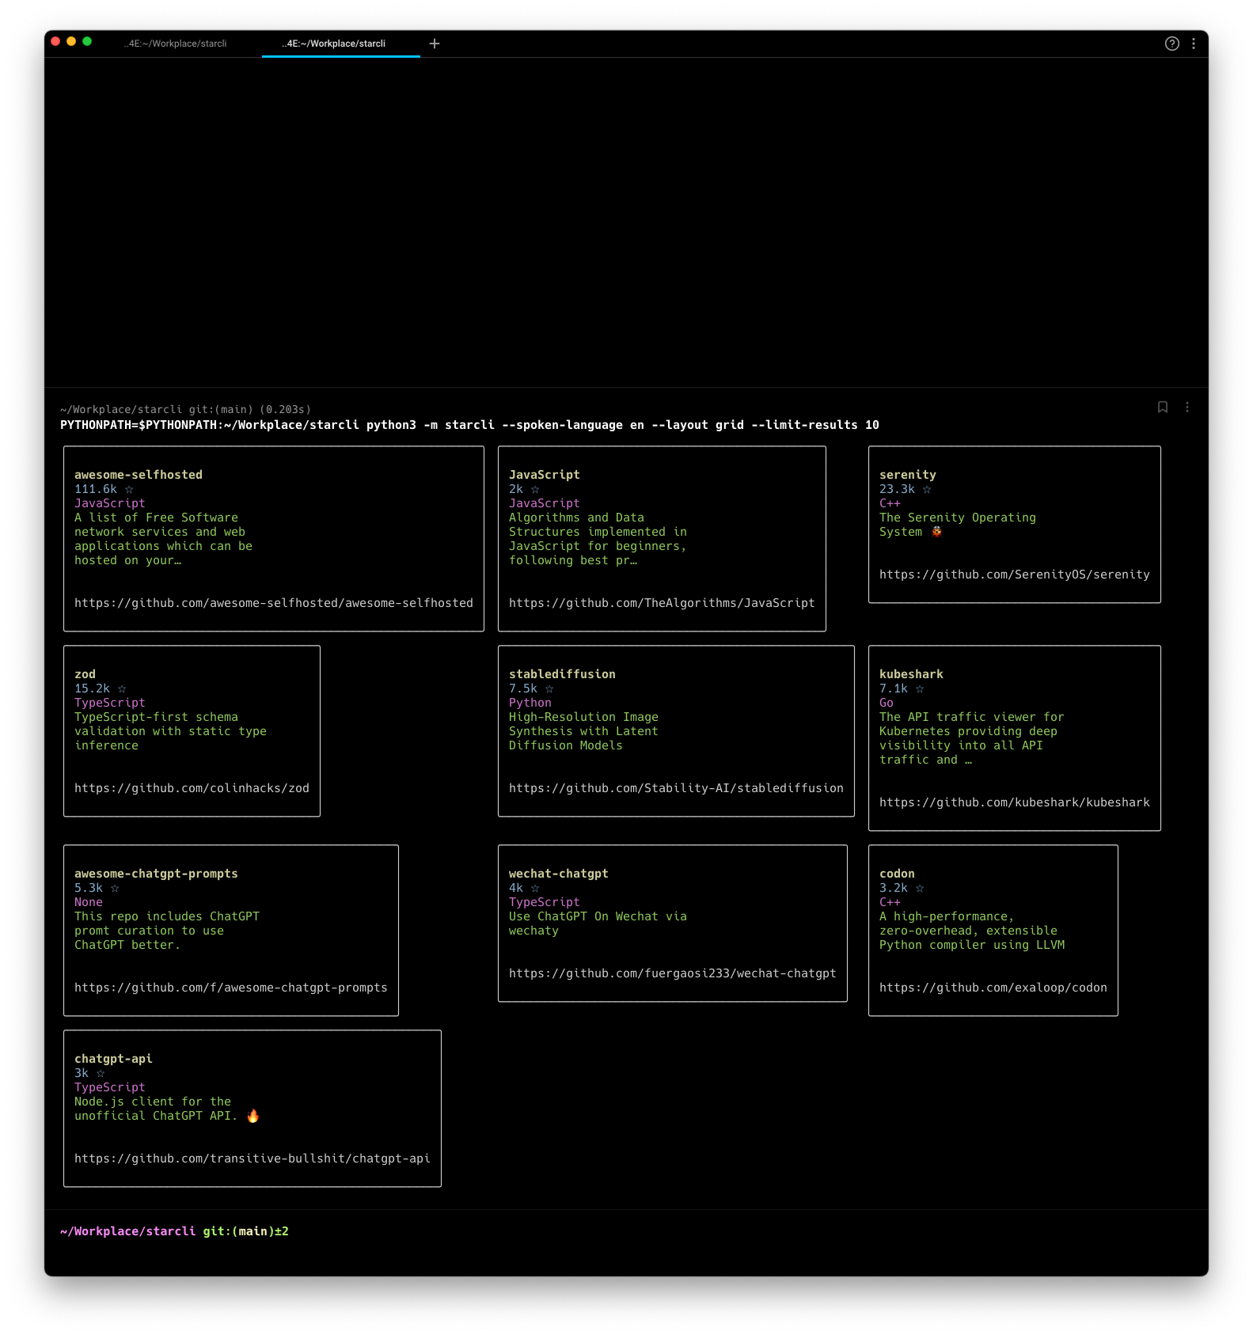
Task: Click the star icon beside 23.3k
Action: (x=927, y=490)
